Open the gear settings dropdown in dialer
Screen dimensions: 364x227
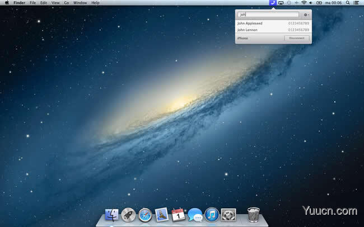[x=306, y=15]
